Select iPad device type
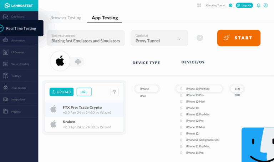The image size is (274, 162). [143, 96]
